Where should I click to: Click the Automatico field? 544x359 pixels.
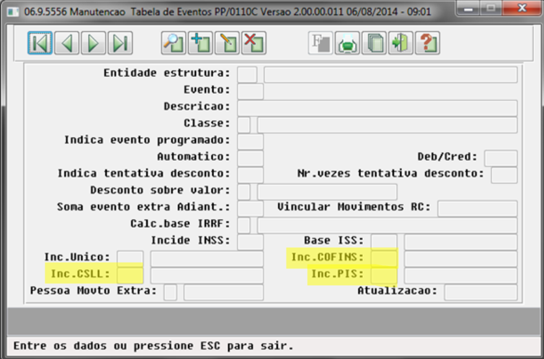(x=251, y=158)
